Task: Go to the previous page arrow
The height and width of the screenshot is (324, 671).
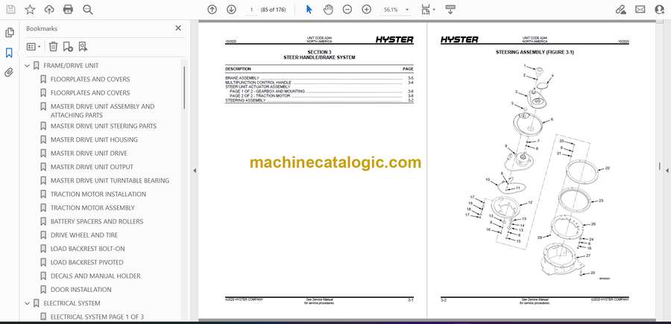Action: click(212, 10)
